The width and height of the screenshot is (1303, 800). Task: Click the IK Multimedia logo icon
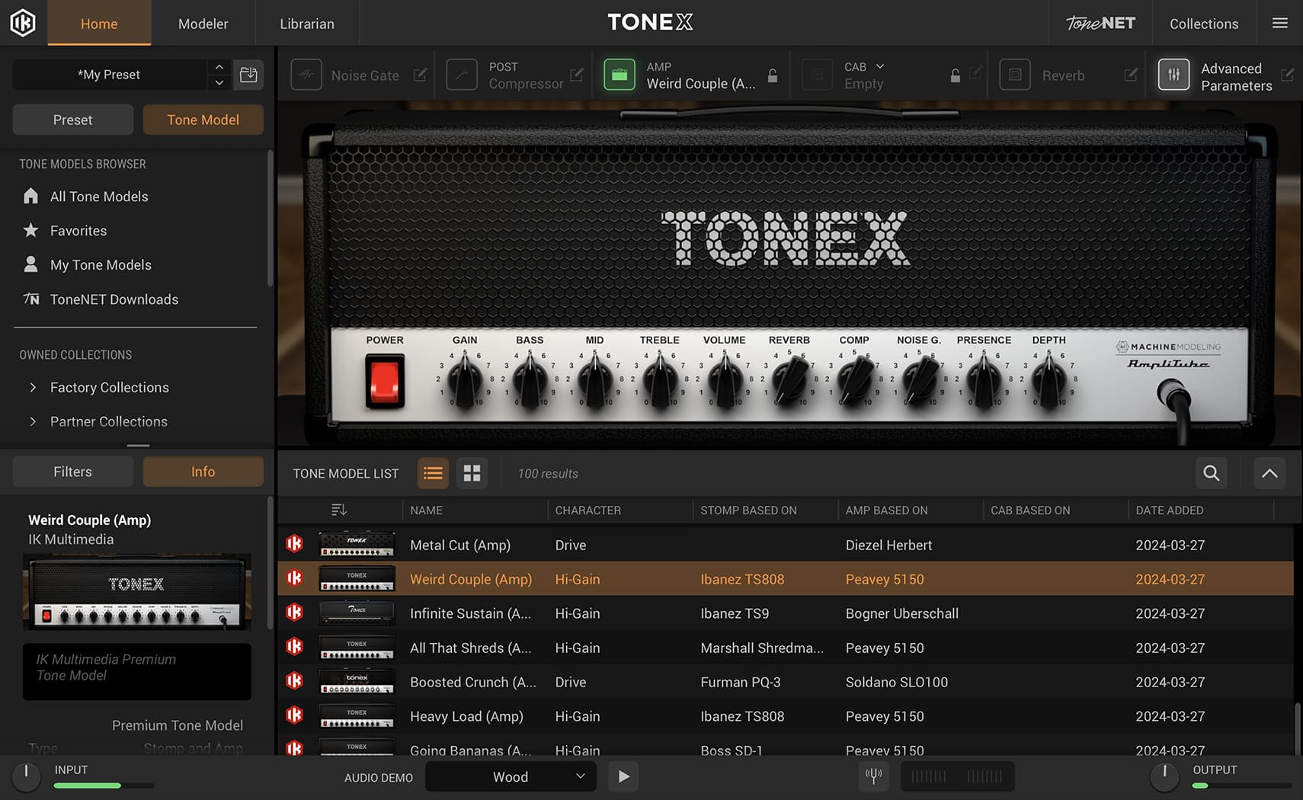[x=23, y=23]
